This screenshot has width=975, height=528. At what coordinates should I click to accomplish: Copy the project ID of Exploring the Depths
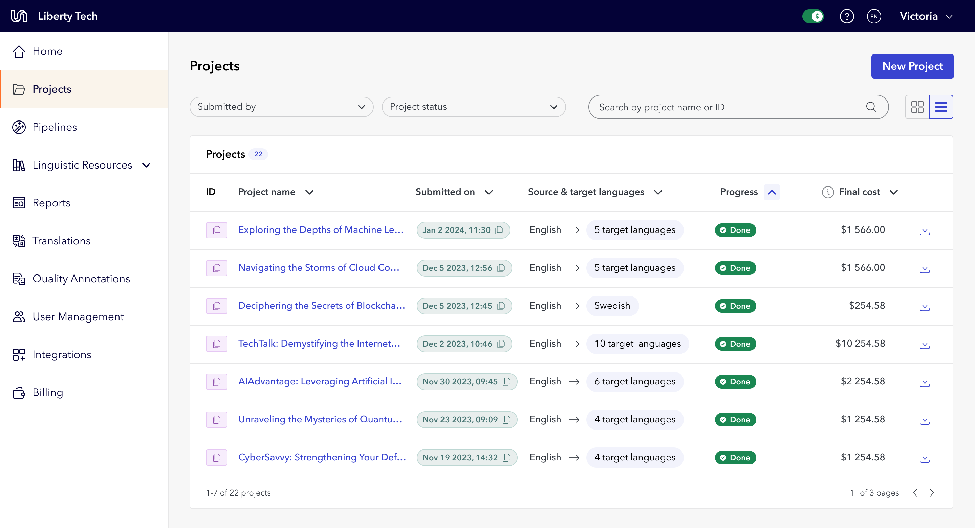(217, 230)
